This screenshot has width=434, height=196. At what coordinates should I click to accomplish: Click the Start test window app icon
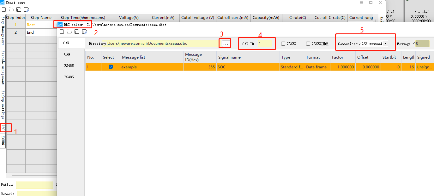pos(2,3)
